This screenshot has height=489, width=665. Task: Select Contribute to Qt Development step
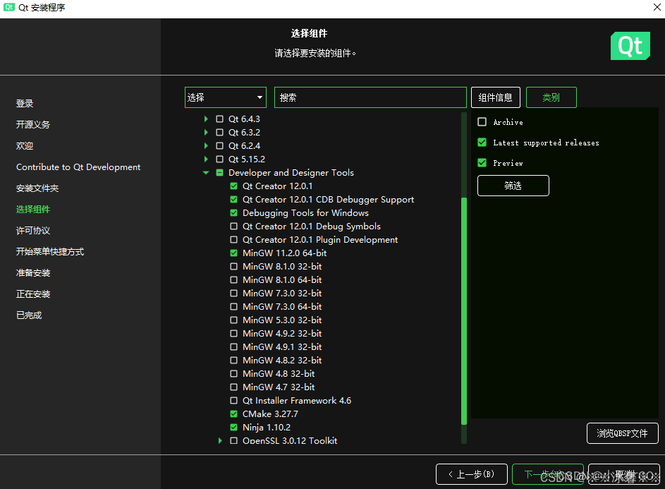click(x=78, y=167)
